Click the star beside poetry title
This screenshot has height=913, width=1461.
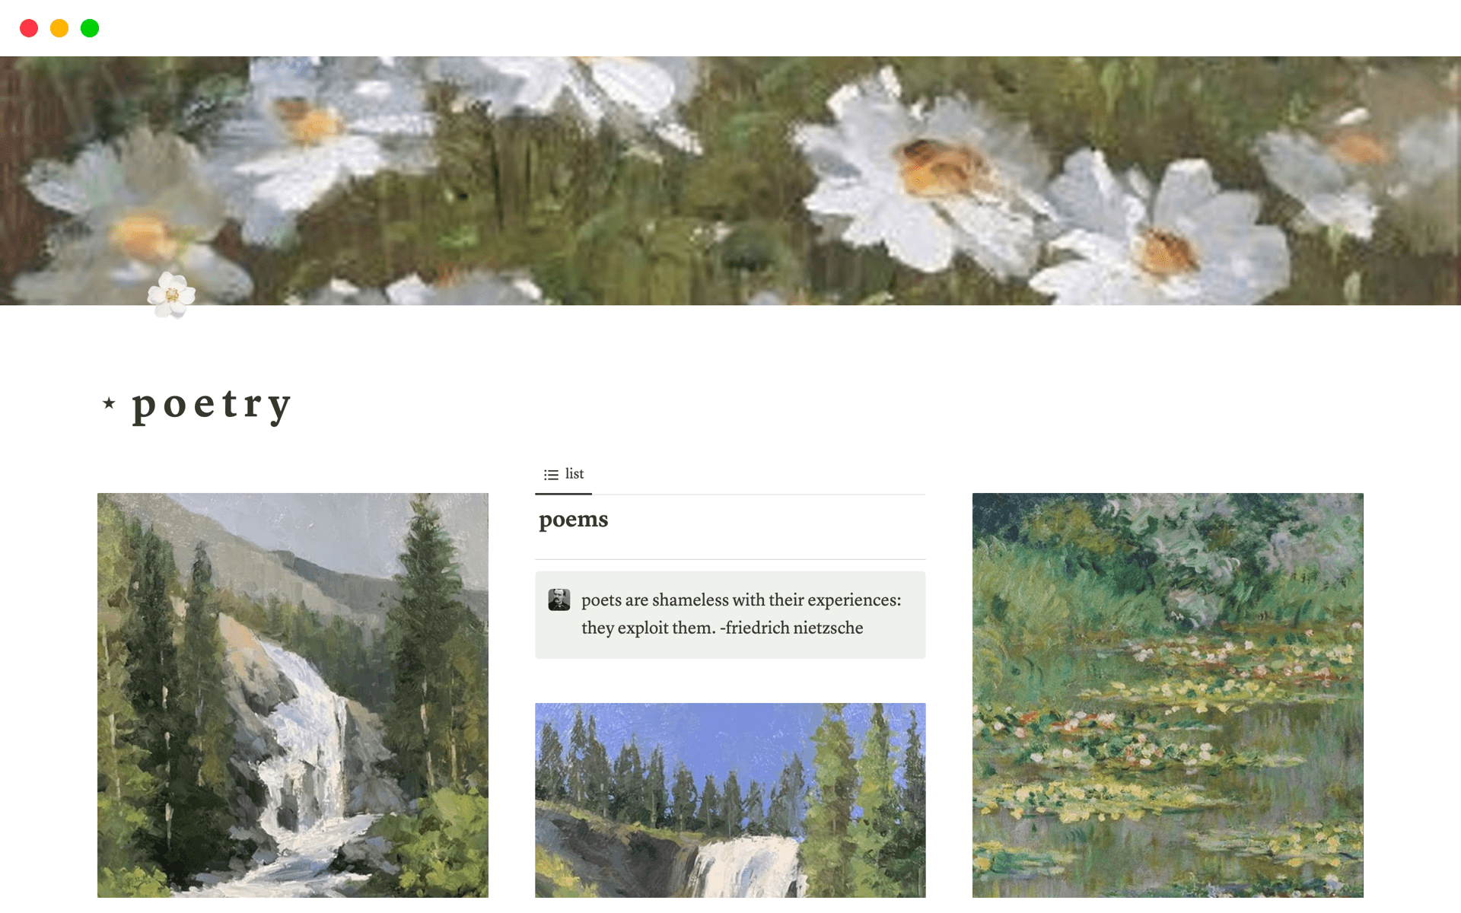tap(109, 403)
